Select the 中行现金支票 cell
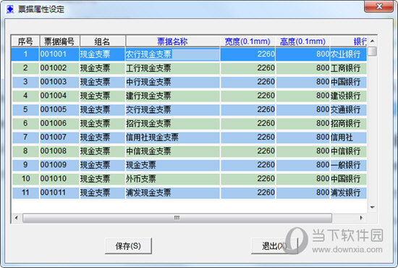 [173, 82]
